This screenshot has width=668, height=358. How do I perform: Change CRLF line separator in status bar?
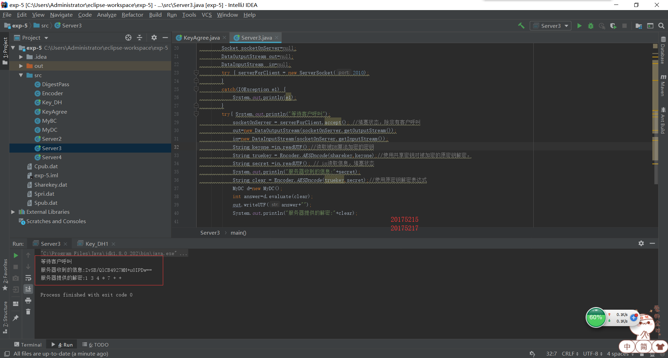coord(570,354)
